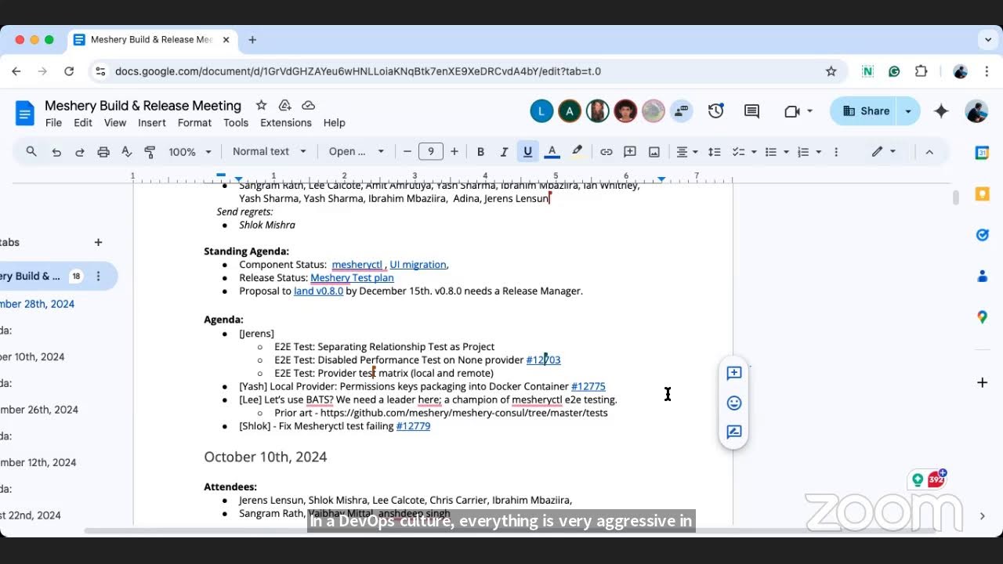This screenshot has width=1003, height=564.
Task: Click the Share button
Action: 864,111
